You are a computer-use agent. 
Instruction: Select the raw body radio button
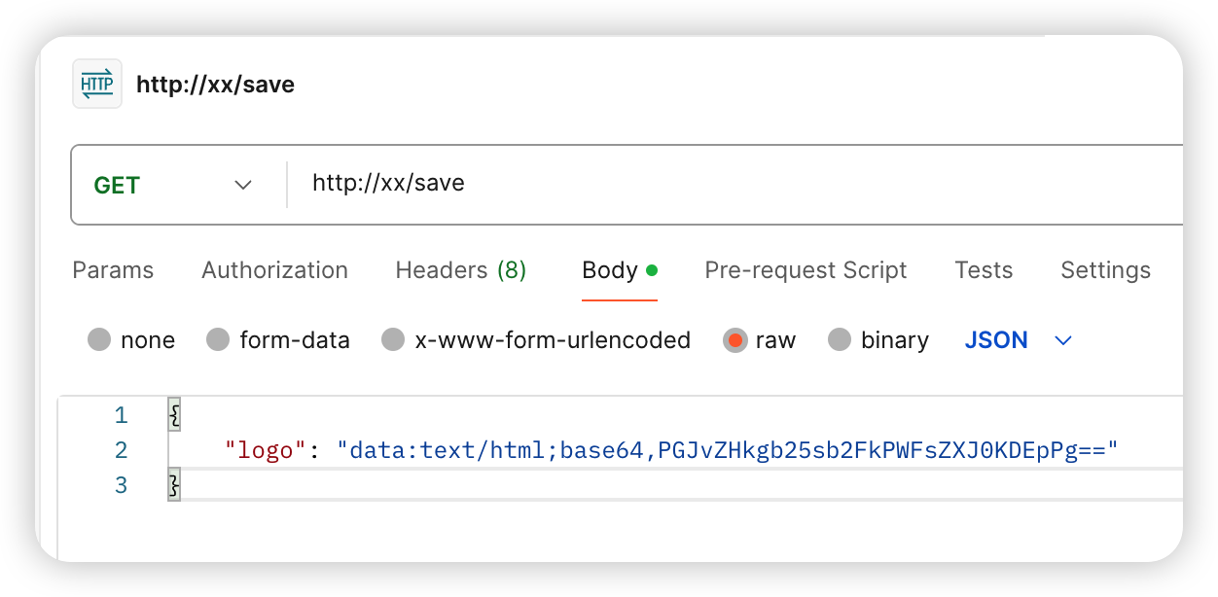(735, 340)
